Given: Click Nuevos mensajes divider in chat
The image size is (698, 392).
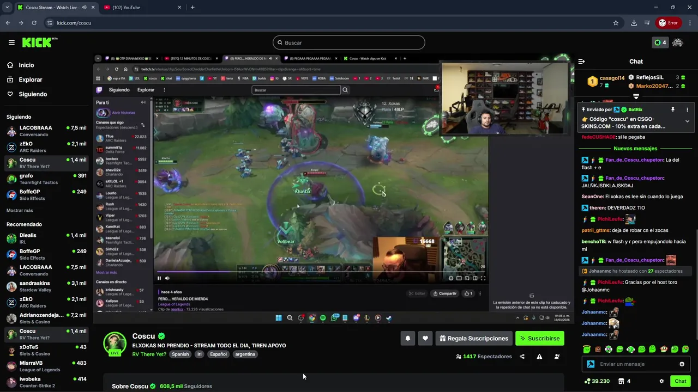Looking at the screenshot, I should [x=635, y=148].
